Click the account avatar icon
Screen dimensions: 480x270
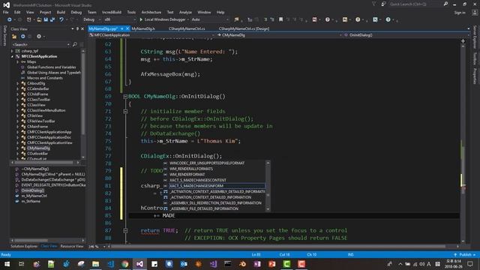click(x=475, y=13)
